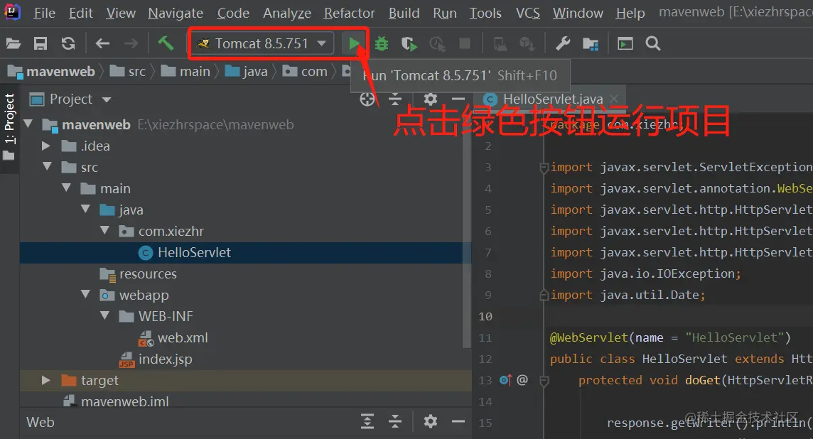Run Tomcat with the green play button
813x439 pixels.
(354, 44)
